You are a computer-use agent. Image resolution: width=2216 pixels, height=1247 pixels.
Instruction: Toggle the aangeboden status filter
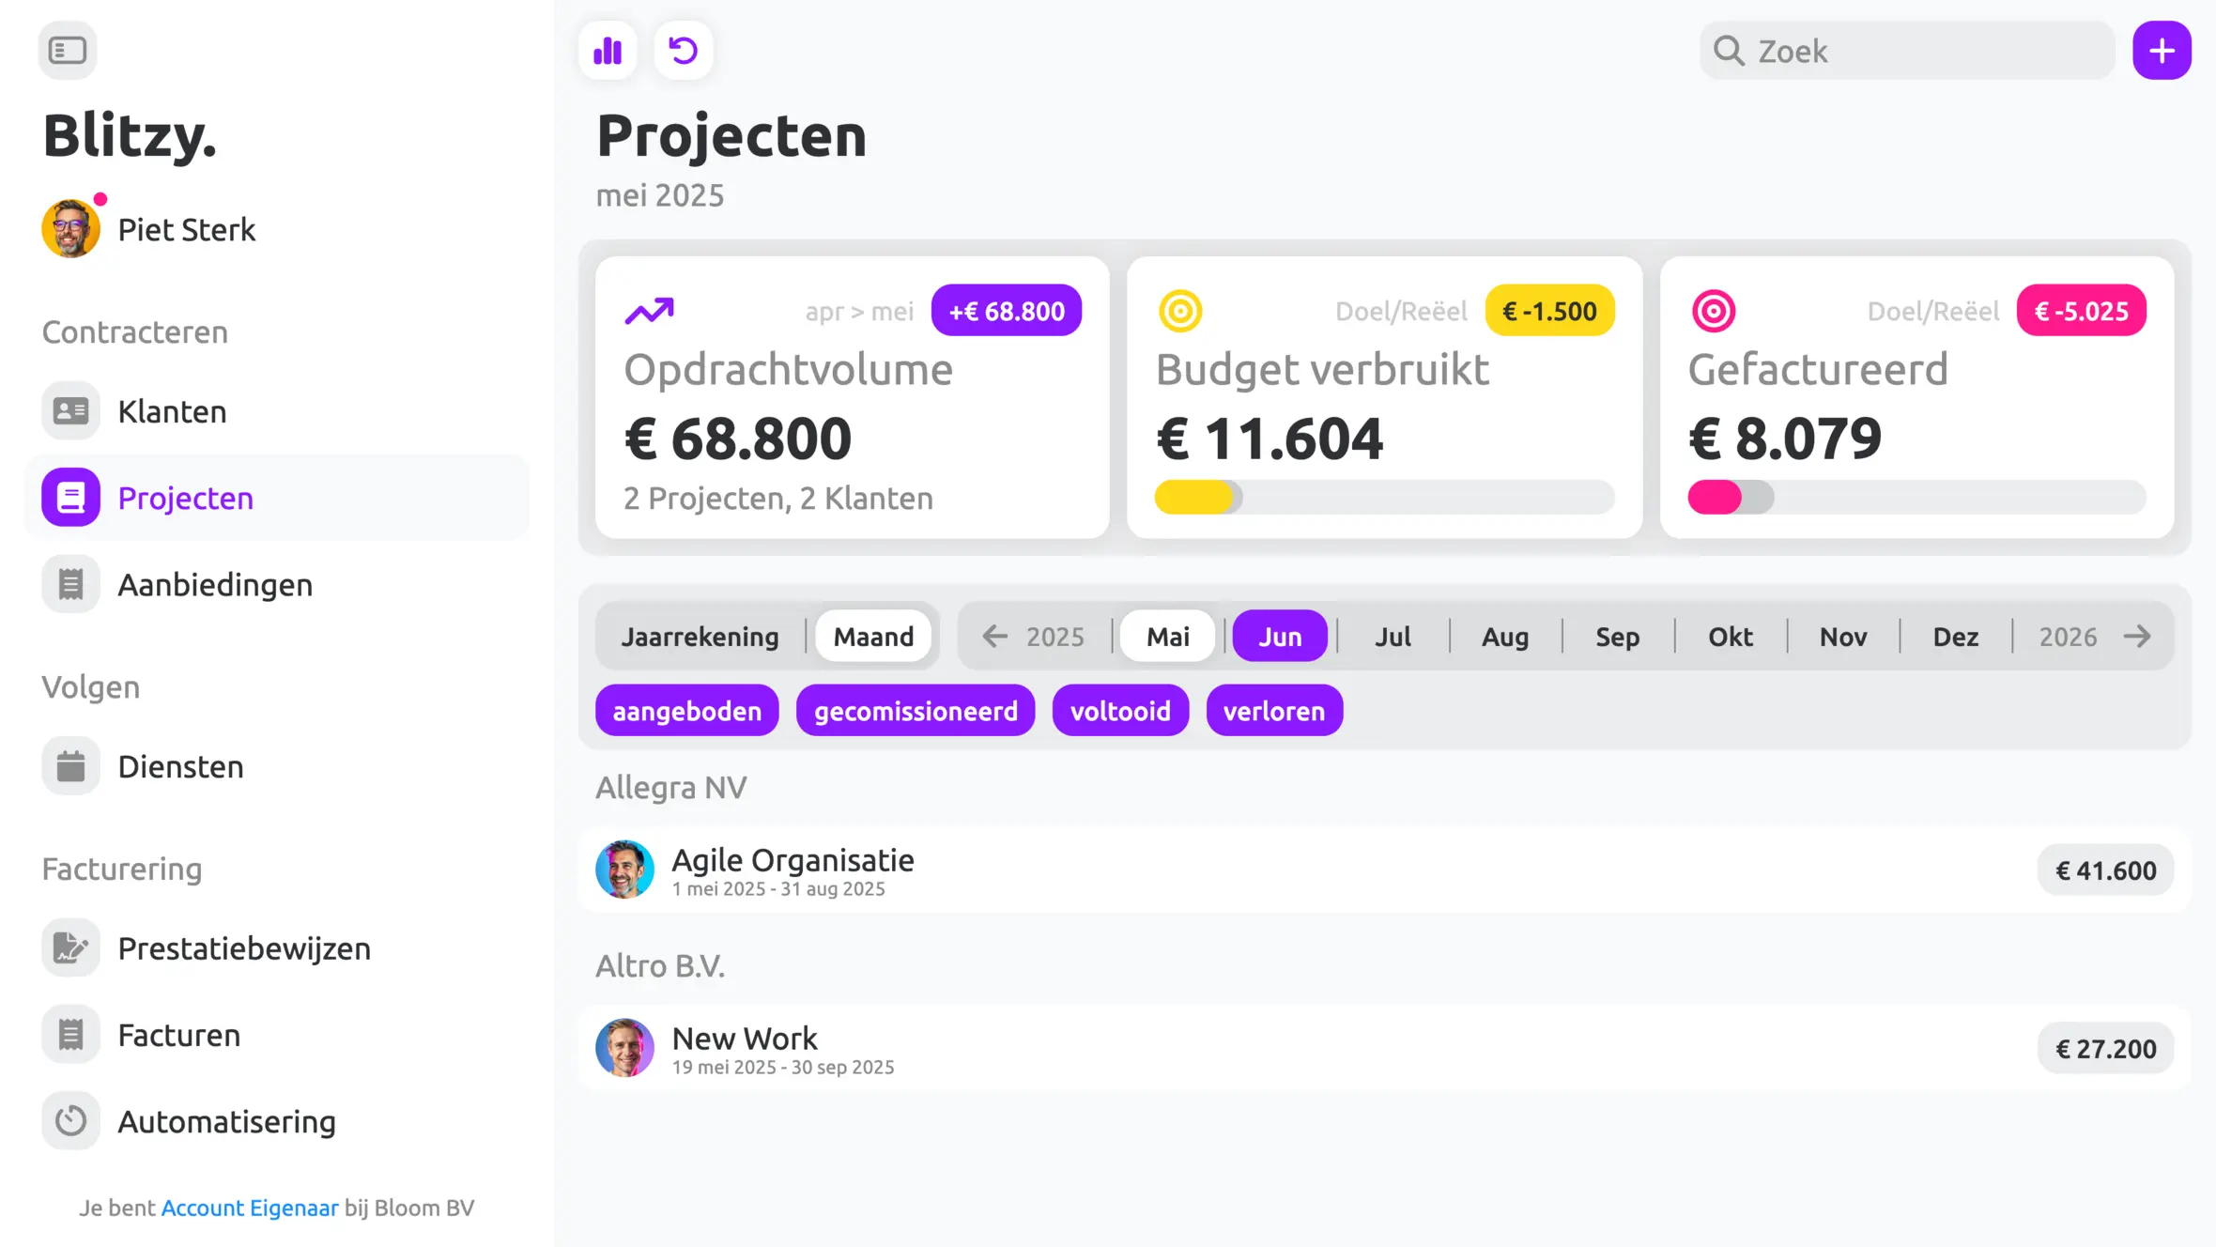686,711
